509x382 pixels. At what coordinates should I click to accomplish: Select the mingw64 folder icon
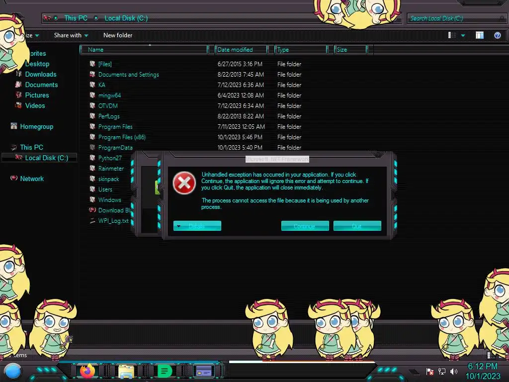tap(92, 95)
